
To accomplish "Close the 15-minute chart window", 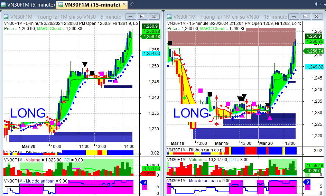I will 317,17.
